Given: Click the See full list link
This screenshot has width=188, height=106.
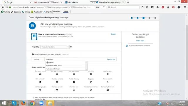Looking at the screenshot, I should [111, 59].
